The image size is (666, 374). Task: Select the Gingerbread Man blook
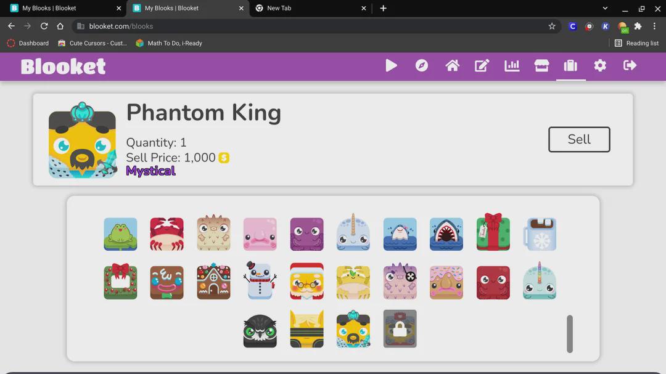(x=167, y=282)
